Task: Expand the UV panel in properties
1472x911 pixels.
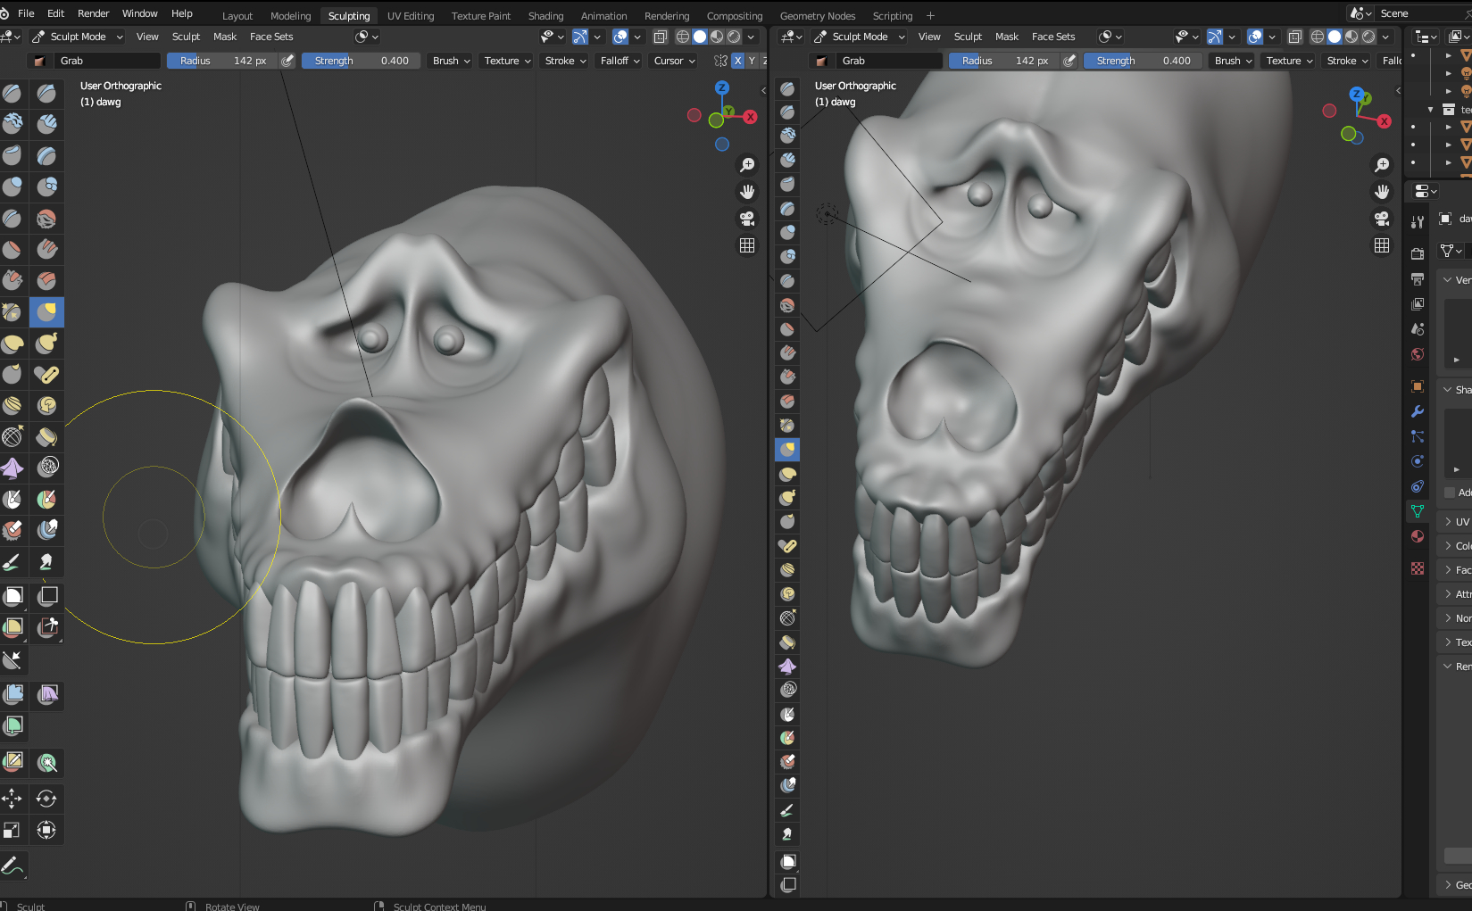Action: 1455,522
